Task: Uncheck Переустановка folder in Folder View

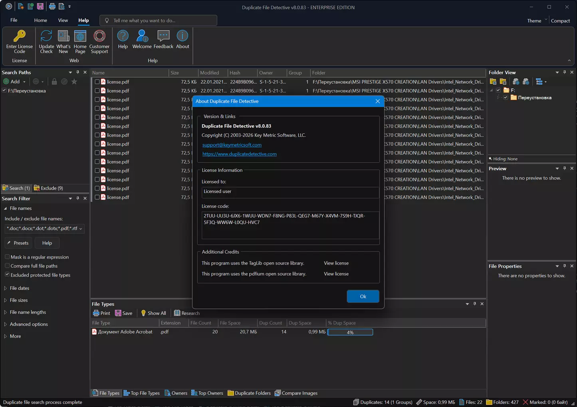Action: (506, 97)
